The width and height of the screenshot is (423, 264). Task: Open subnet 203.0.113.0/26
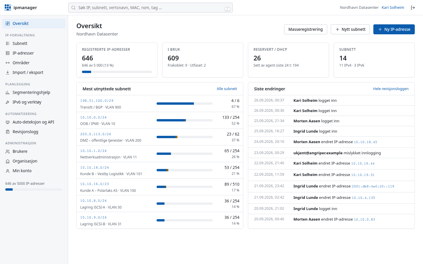click(x=96, y=134)
